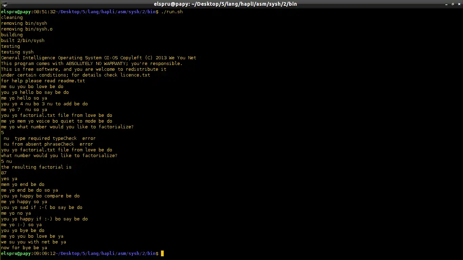Click the 'you yo bye be do' line
Screen dimensions: 463x260
click(23, 231)
